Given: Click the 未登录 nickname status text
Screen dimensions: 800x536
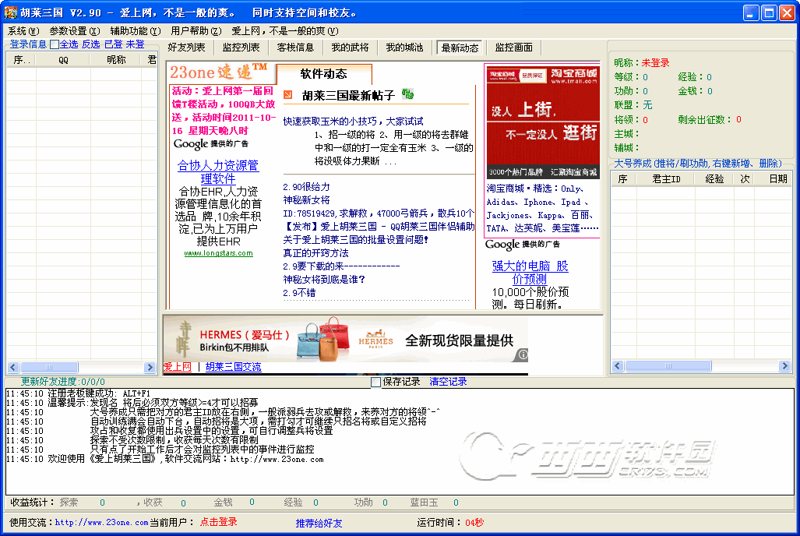Looking at the screenshot, I should point(655,63).
